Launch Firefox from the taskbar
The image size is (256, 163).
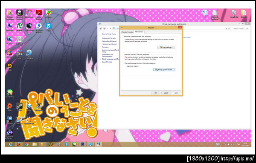(19, 144)
